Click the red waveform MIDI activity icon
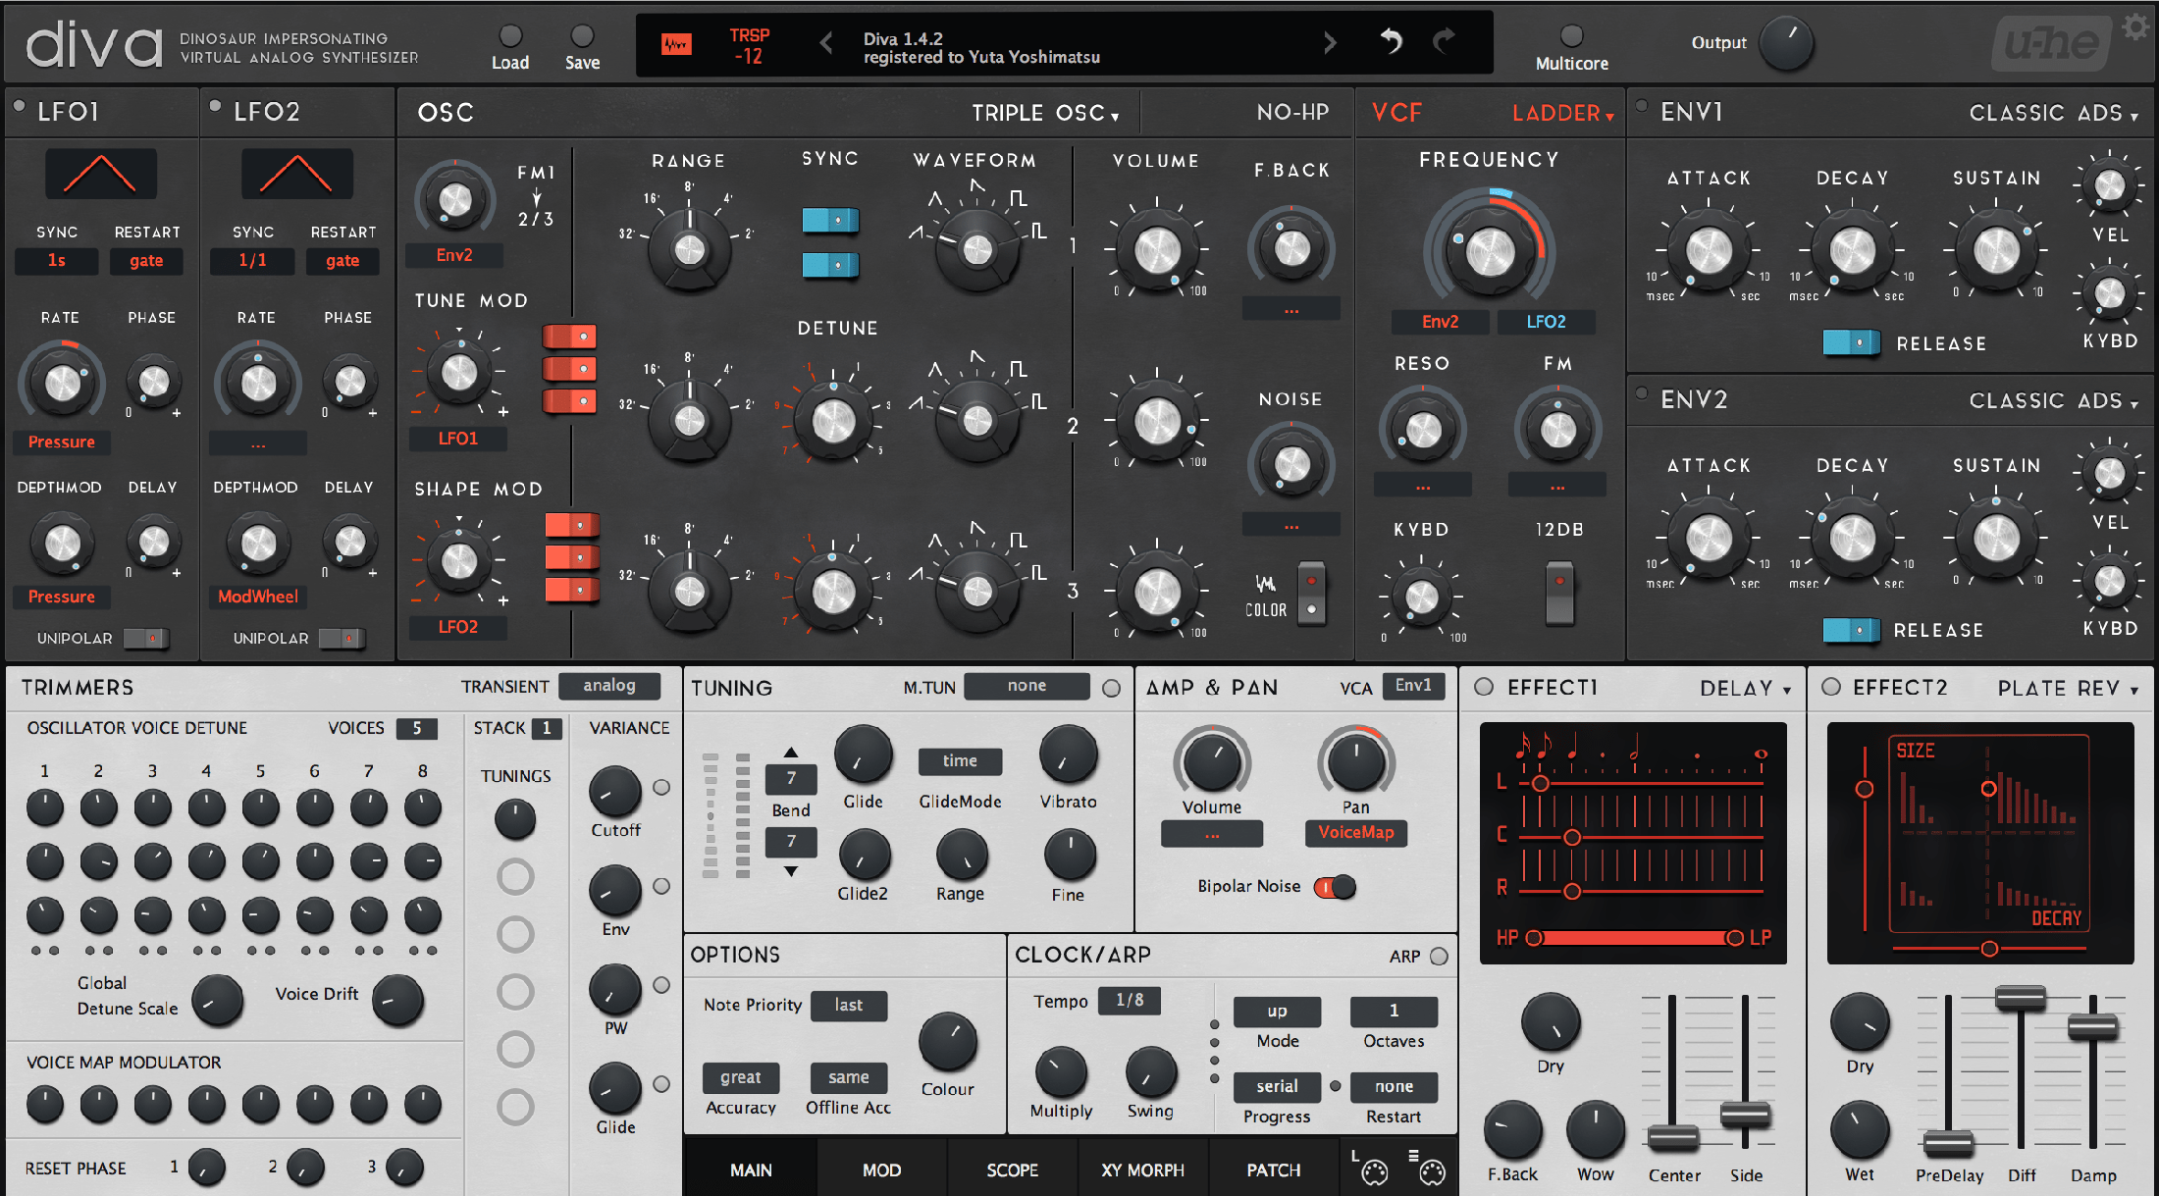Viewport: 2159px width, 1196px height. coord(676,44)
